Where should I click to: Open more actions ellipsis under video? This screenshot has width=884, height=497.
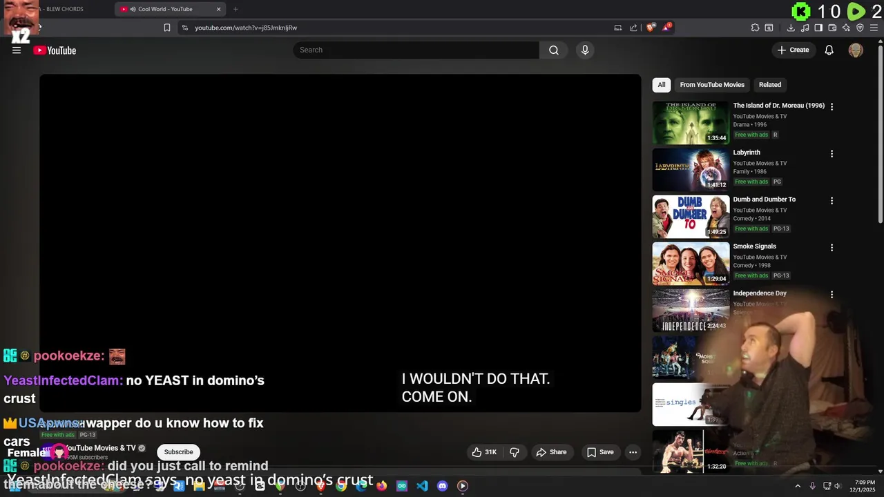coord(633,452)
